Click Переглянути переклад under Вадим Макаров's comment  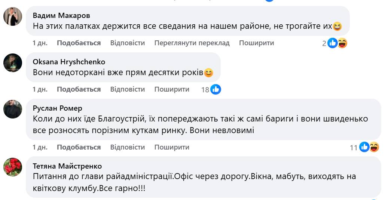pos(192,43)
